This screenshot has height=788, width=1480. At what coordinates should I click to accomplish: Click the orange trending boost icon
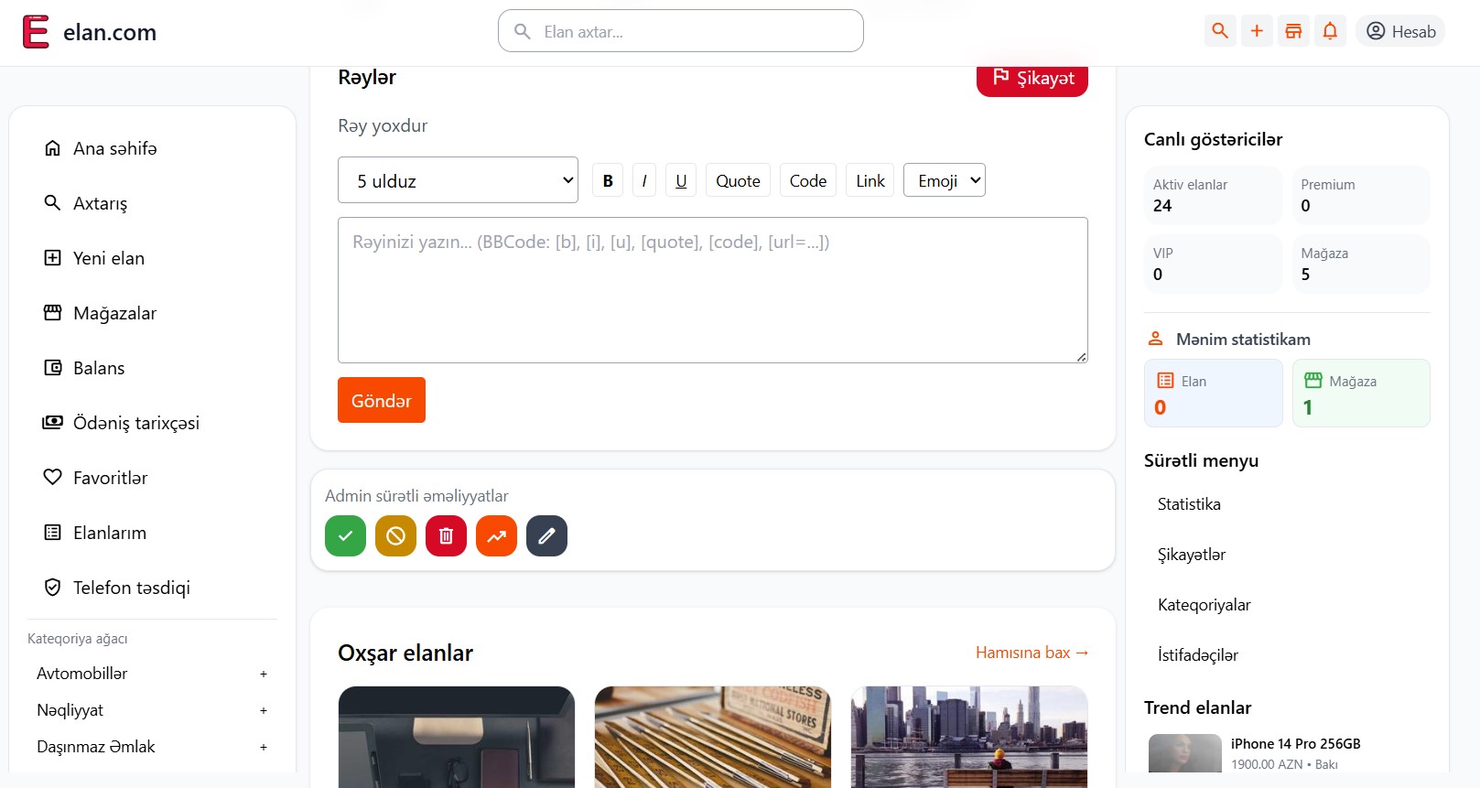(496, 536)
